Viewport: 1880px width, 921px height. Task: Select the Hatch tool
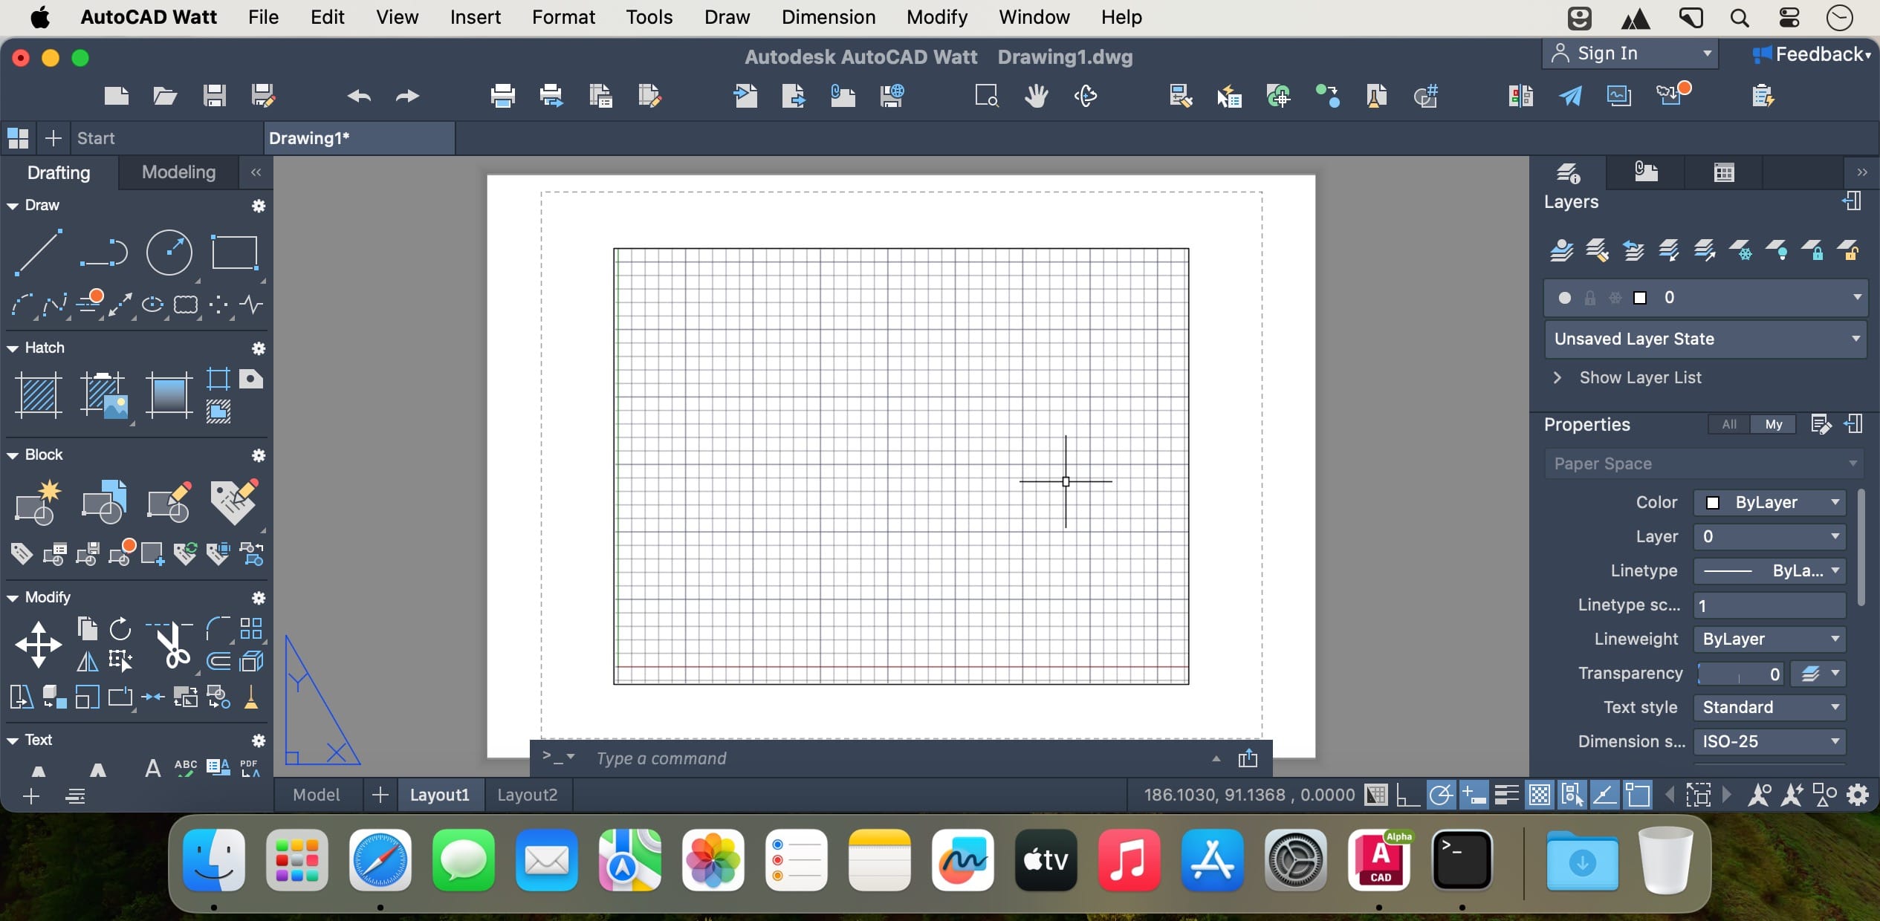click(38, 395)
